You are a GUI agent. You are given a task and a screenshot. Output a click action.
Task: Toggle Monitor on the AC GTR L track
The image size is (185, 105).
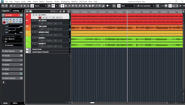[x=43, y=18]
